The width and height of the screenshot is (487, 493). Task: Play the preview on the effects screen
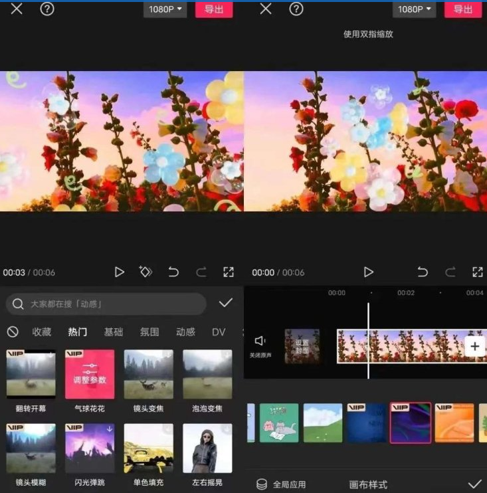120,272
